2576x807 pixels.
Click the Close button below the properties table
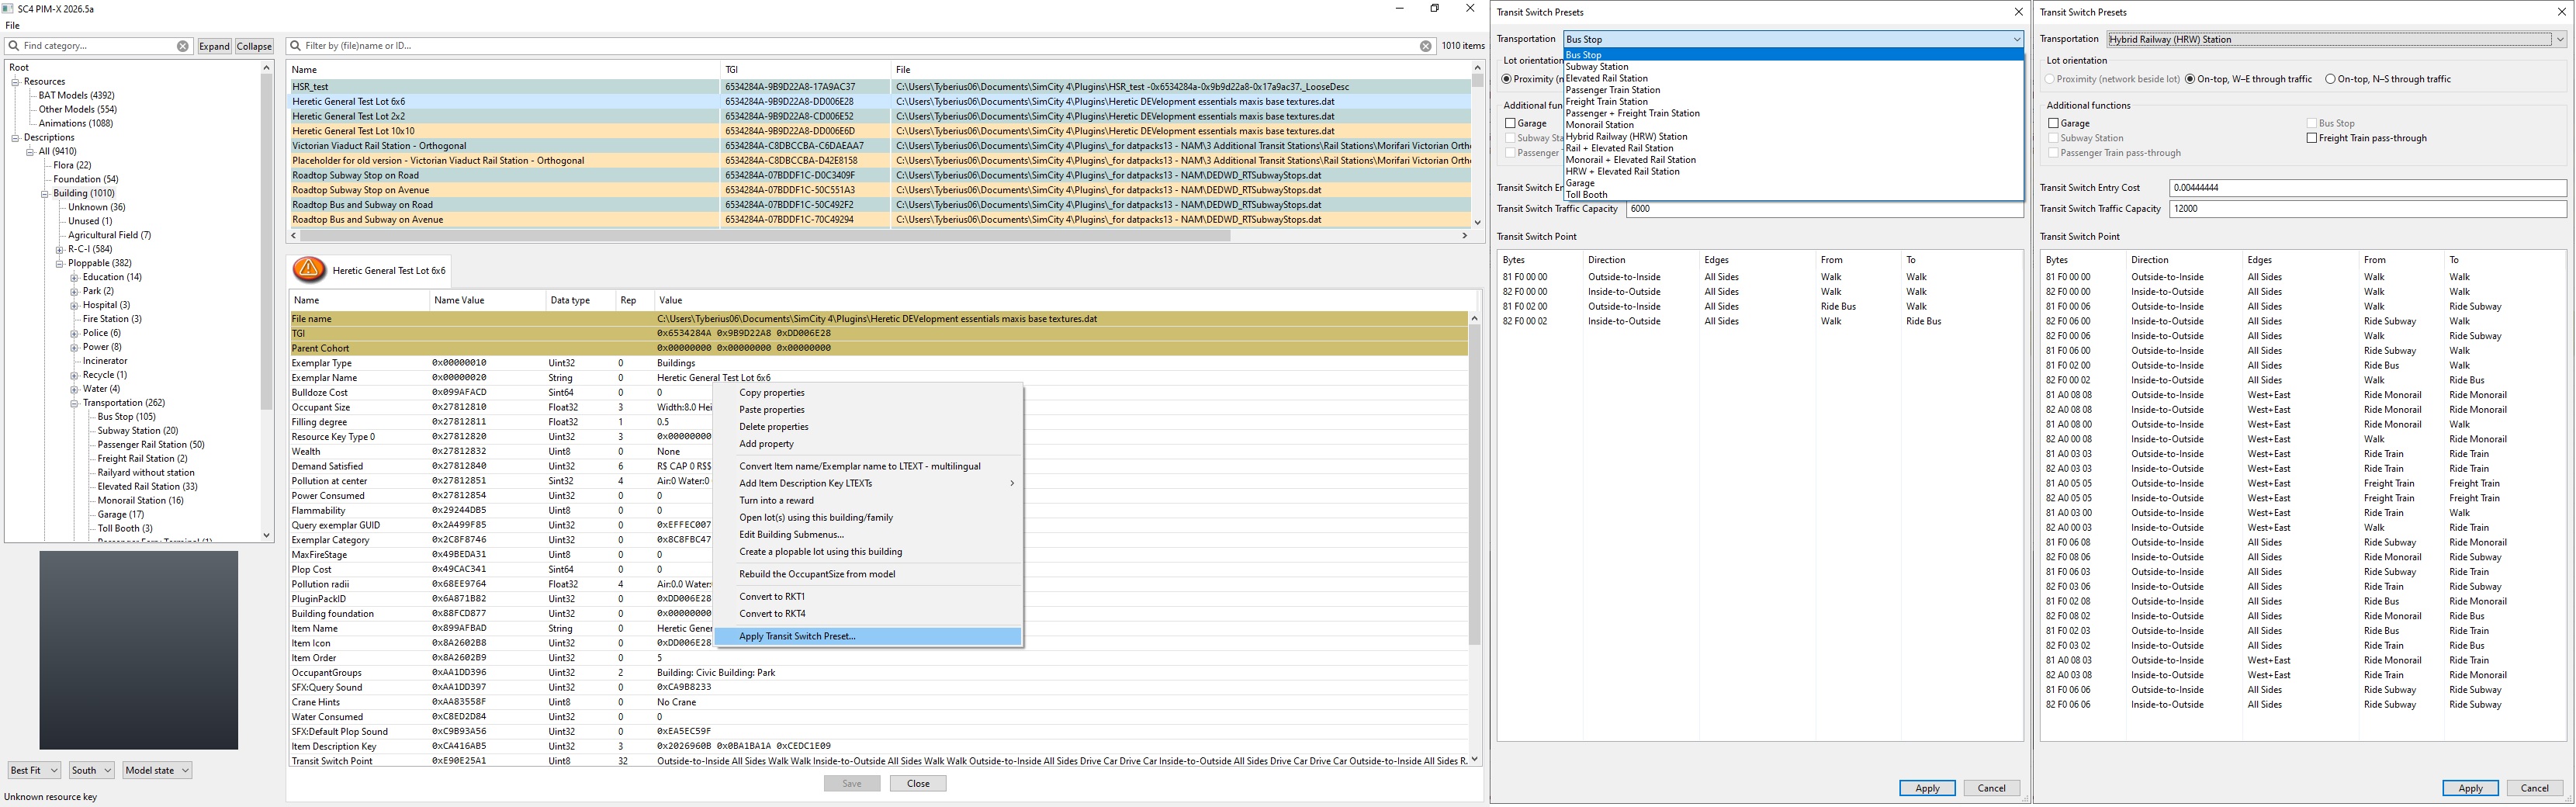(918, 783)
